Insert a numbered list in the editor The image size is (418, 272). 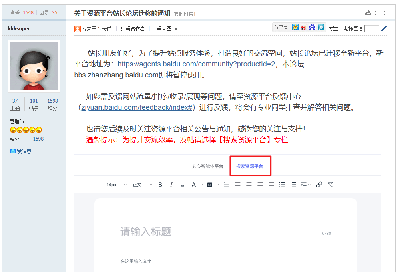(293, 185)
